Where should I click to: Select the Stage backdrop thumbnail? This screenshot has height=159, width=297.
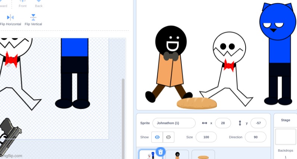tap(285, 137)
